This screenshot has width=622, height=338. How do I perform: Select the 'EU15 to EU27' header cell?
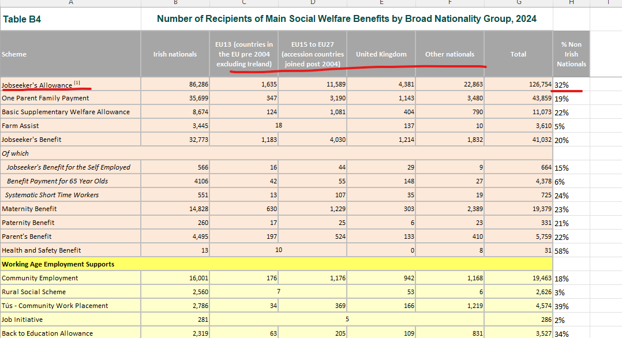pos(313,54)
